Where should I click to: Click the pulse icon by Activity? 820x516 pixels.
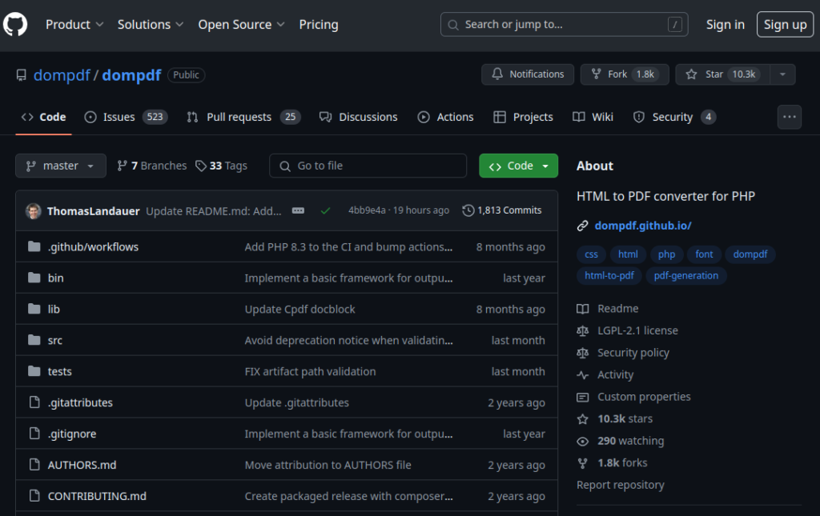coord(583,375)
